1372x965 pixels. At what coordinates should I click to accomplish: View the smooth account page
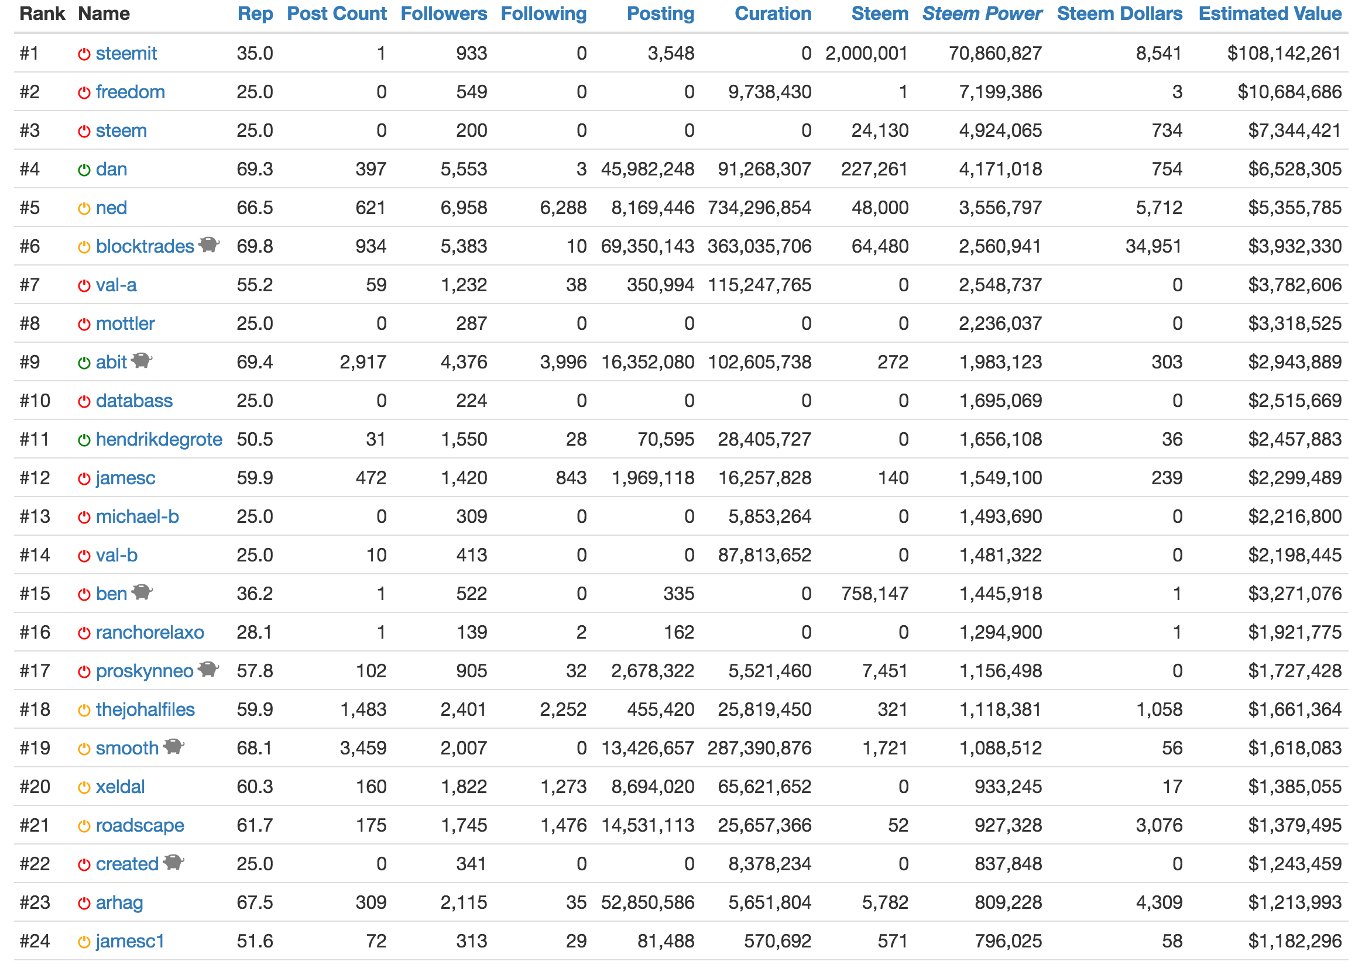pyautogui.click(x=127, y=749)
